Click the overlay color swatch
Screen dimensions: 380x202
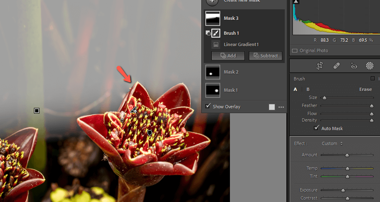pos(272,107)
